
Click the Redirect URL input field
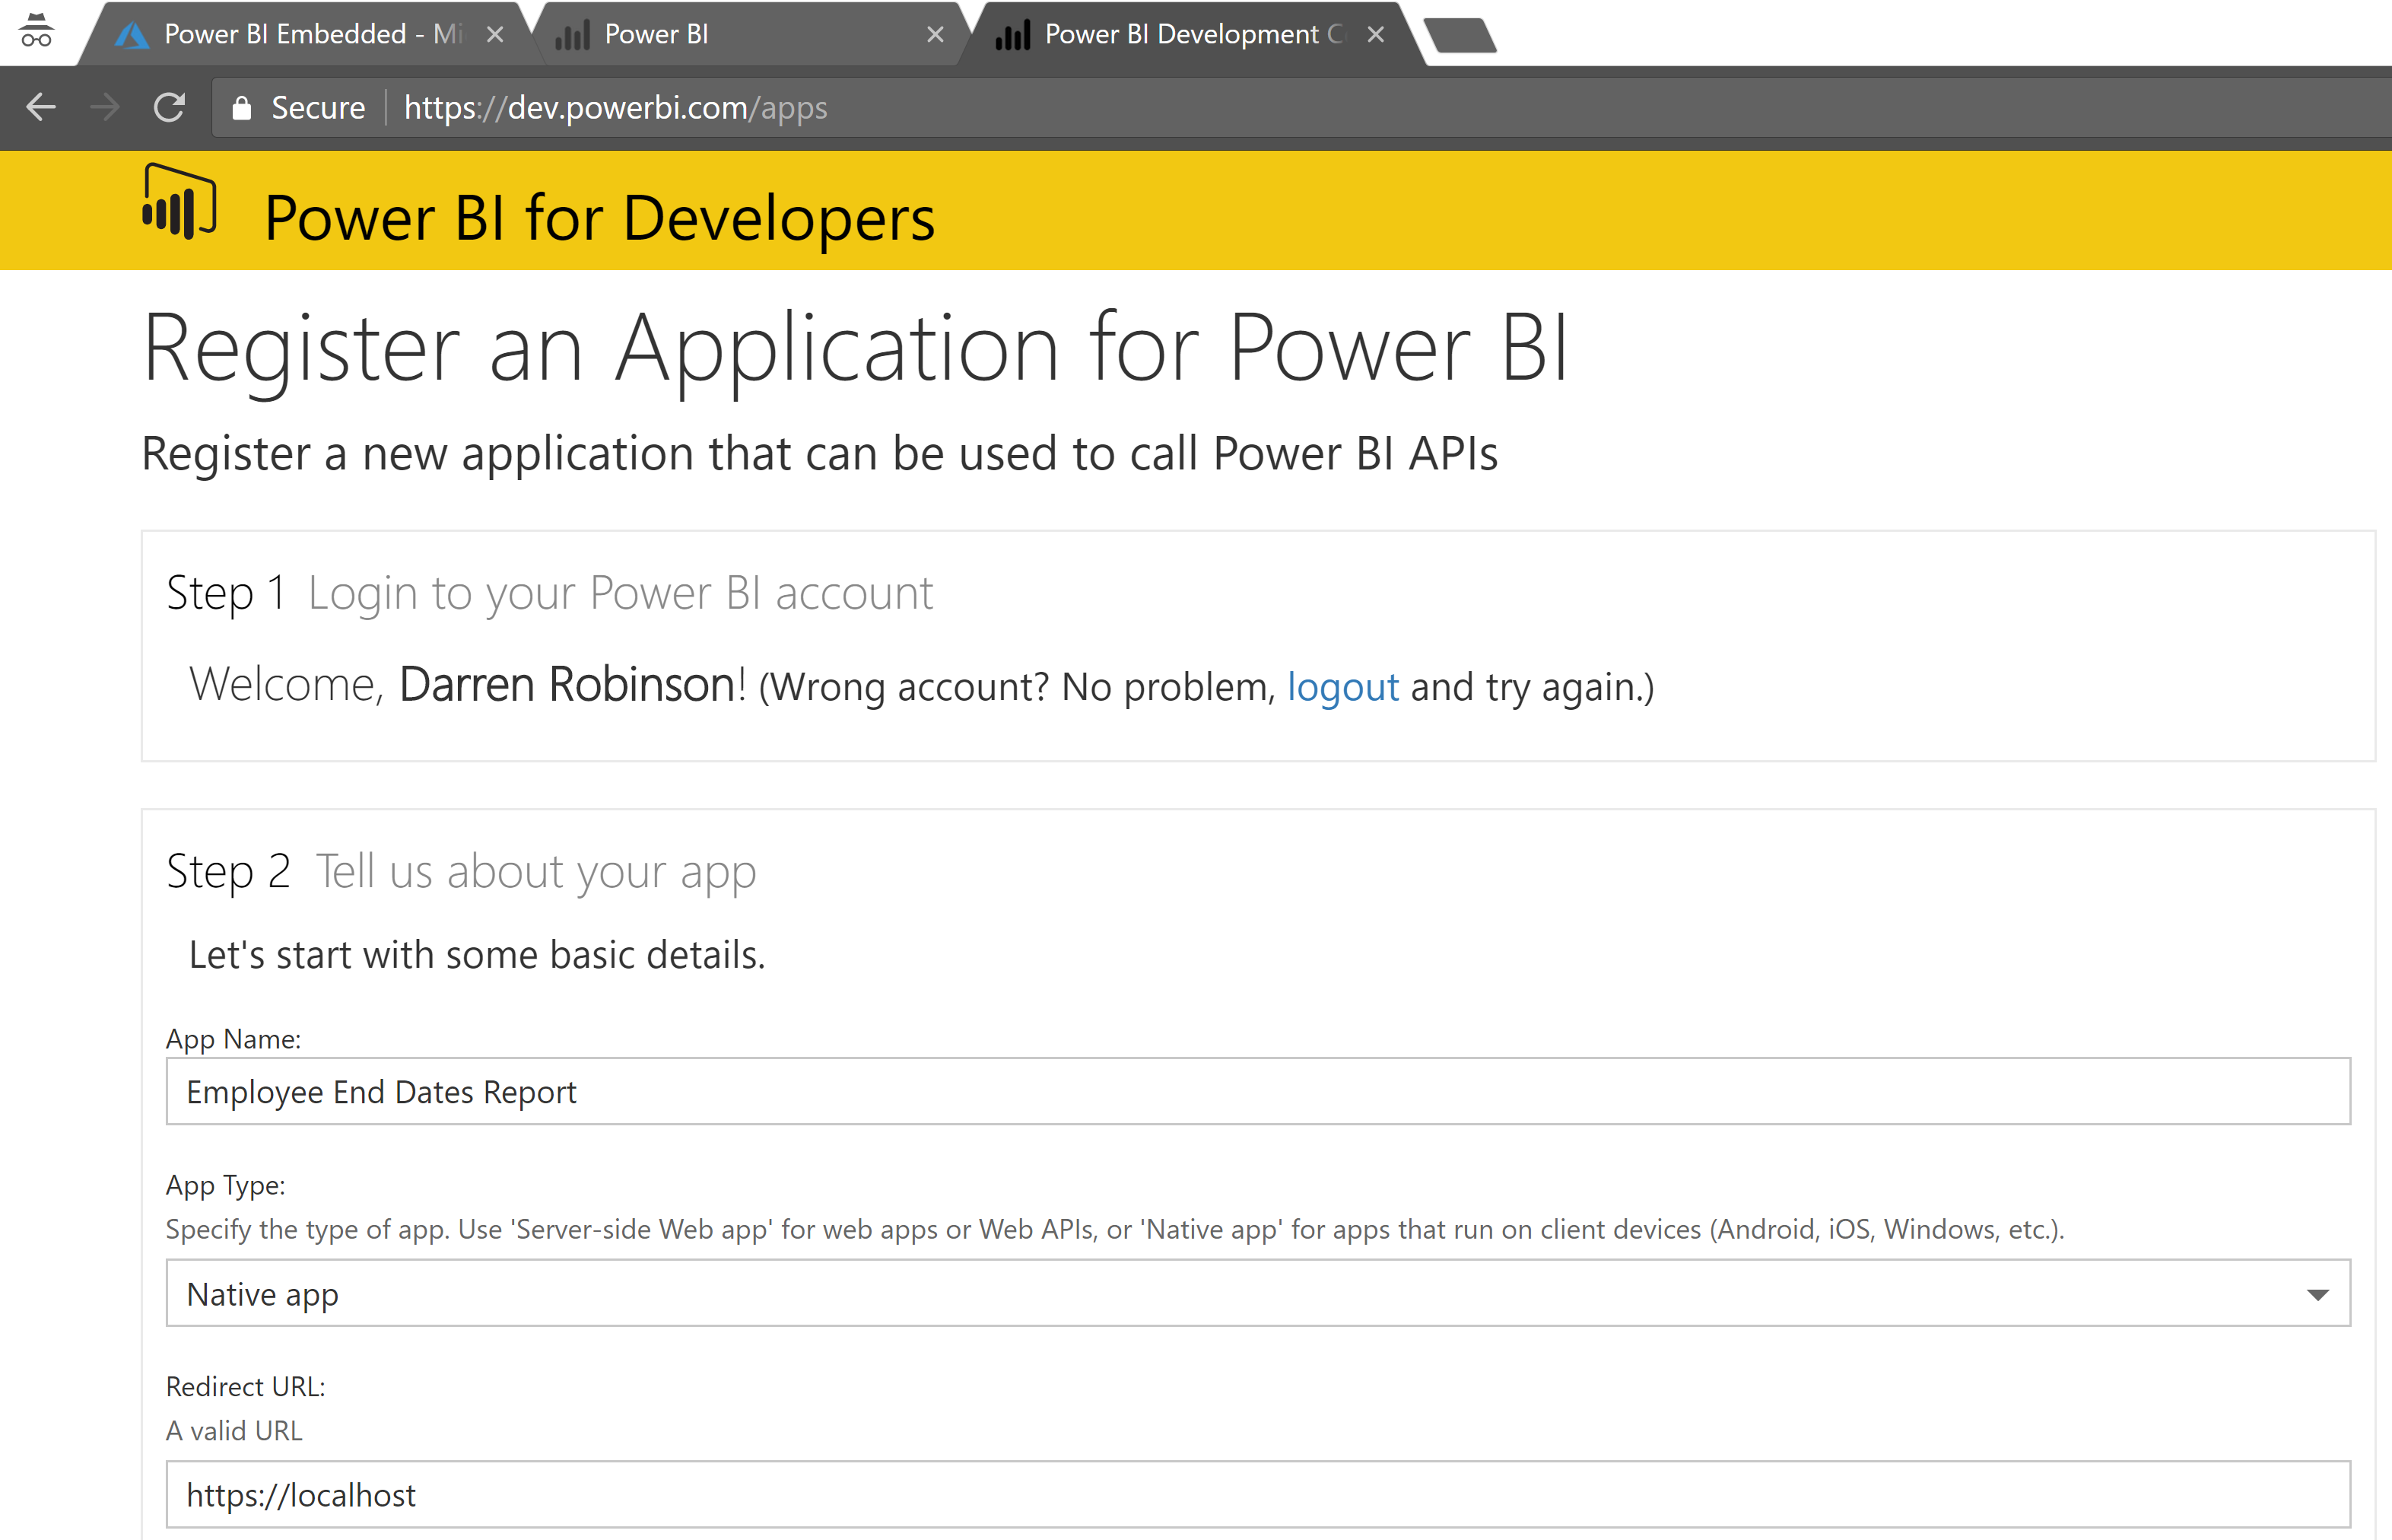coord(1256,1495)
